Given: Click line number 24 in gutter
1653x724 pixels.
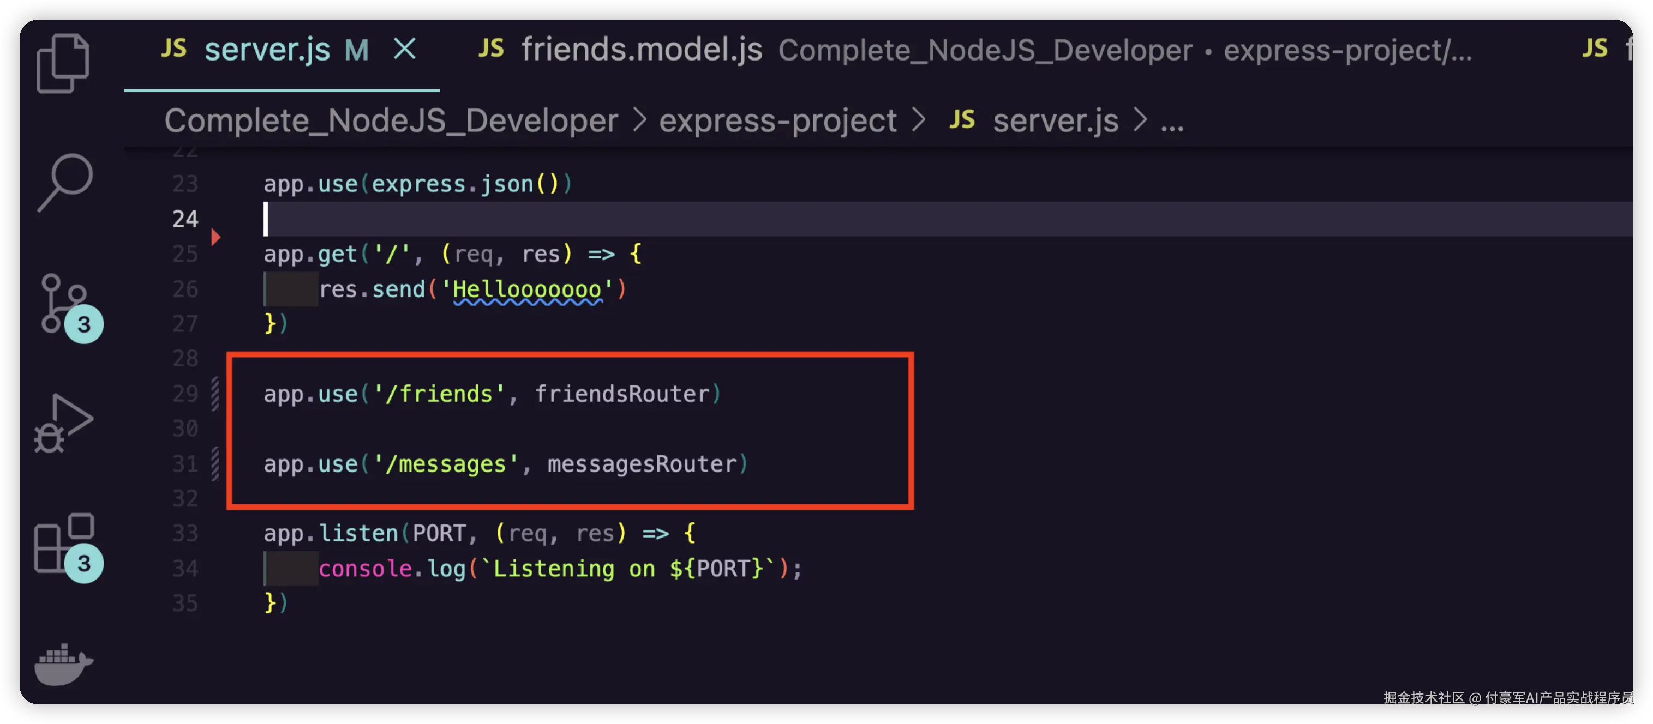Looking at the screenshot, I should click(185, 219).
